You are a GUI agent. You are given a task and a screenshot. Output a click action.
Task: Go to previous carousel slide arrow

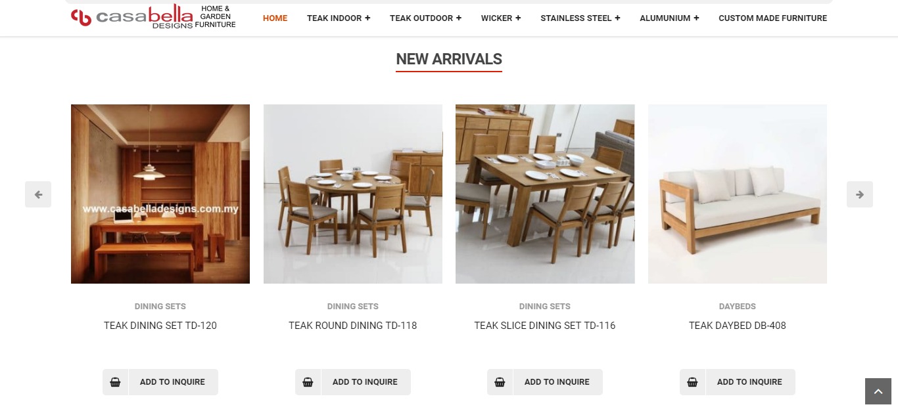click(38, 194)
